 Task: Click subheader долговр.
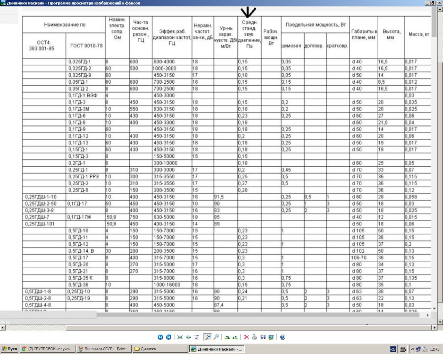point(314,46)
